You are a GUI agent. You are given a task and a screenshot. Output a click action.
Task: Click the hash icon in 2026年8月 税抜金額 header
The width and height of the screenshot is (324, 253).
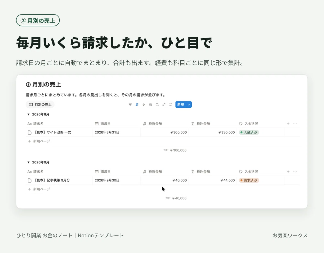pos(144,124)
